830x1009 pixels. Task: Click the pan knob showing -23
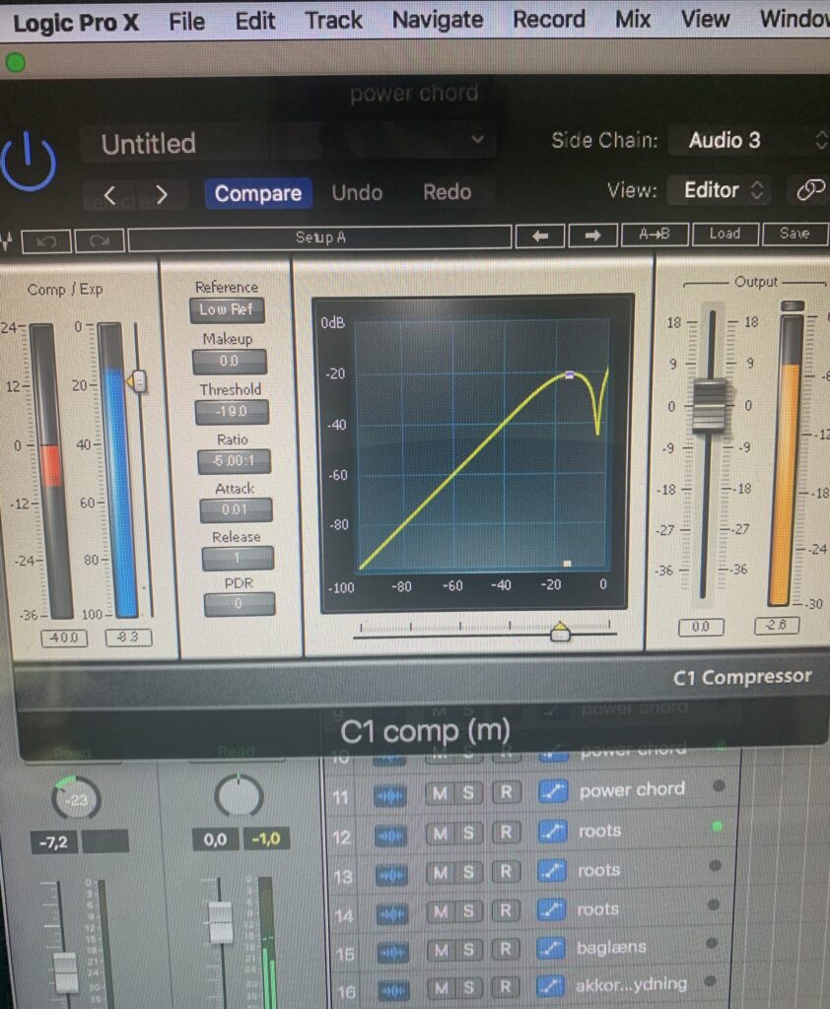point(76,798)
